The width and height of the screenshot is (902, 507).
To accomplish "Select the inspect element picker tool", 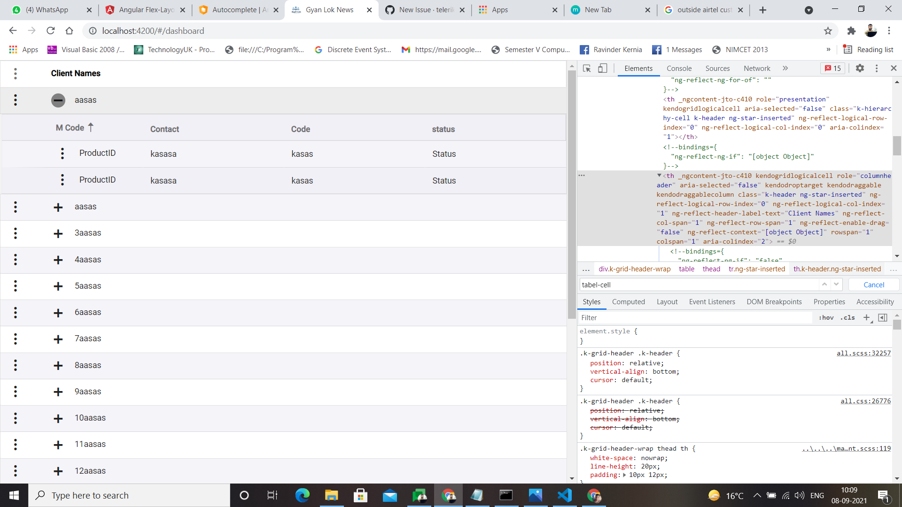I will click(586, 68).
